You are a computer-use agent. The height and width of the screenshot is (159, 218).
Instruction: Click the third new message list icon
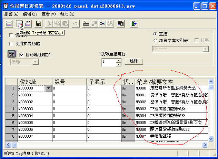[x=28, y=23]
